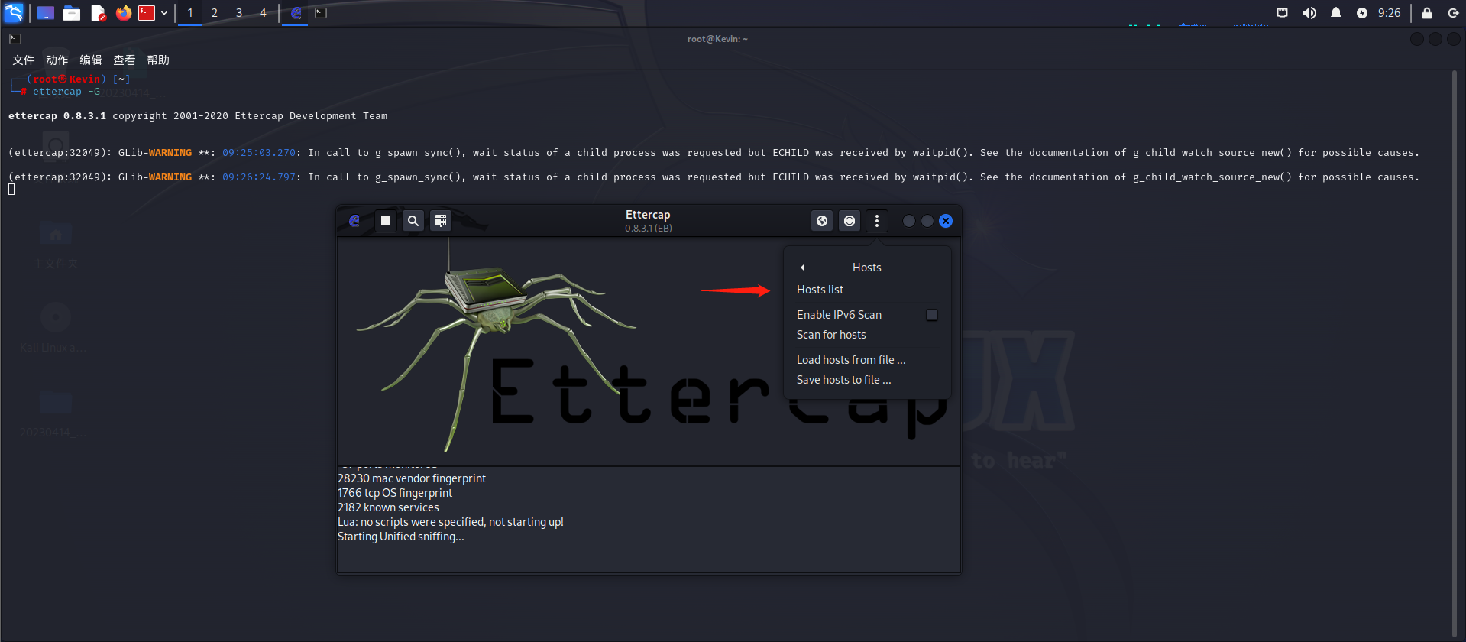This screenshot has width=1466, height=642.
Task: Open the terminal 编辑 menu
Action: pos(91,60)
